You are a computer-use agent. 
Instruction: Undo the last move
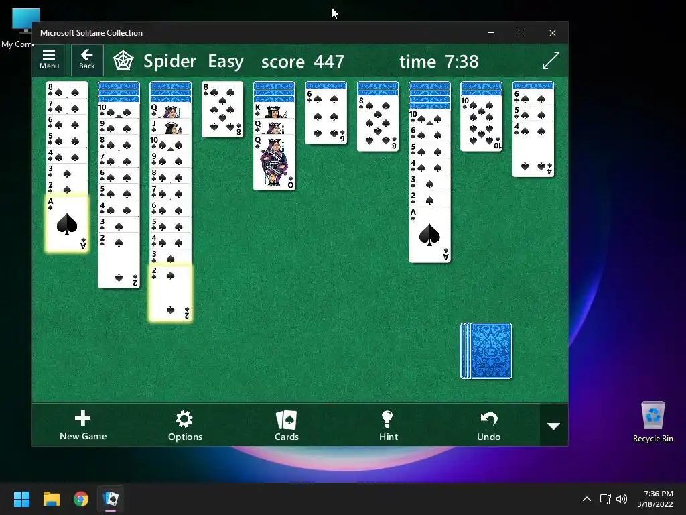(488, 425)
